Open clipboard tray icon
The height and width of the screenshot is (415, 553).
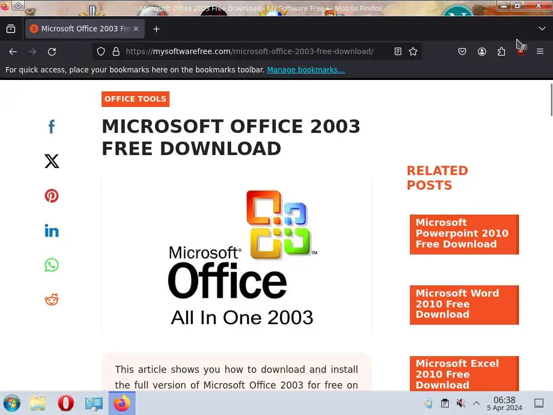(445, 403)
